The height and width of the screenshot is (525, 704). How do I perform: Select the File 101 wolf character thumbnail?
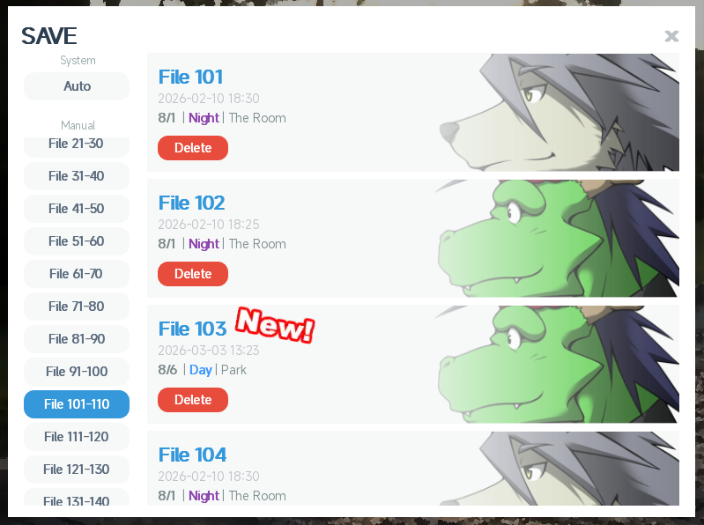[559, 112]
